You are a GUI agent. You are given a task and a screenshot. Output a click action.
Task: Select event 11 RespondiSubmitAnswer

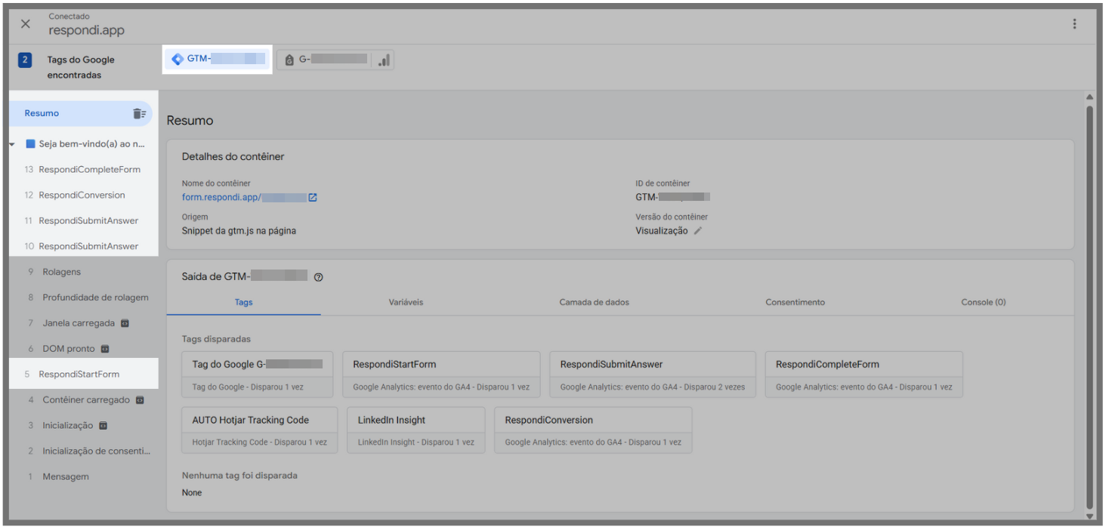(83, 220)
